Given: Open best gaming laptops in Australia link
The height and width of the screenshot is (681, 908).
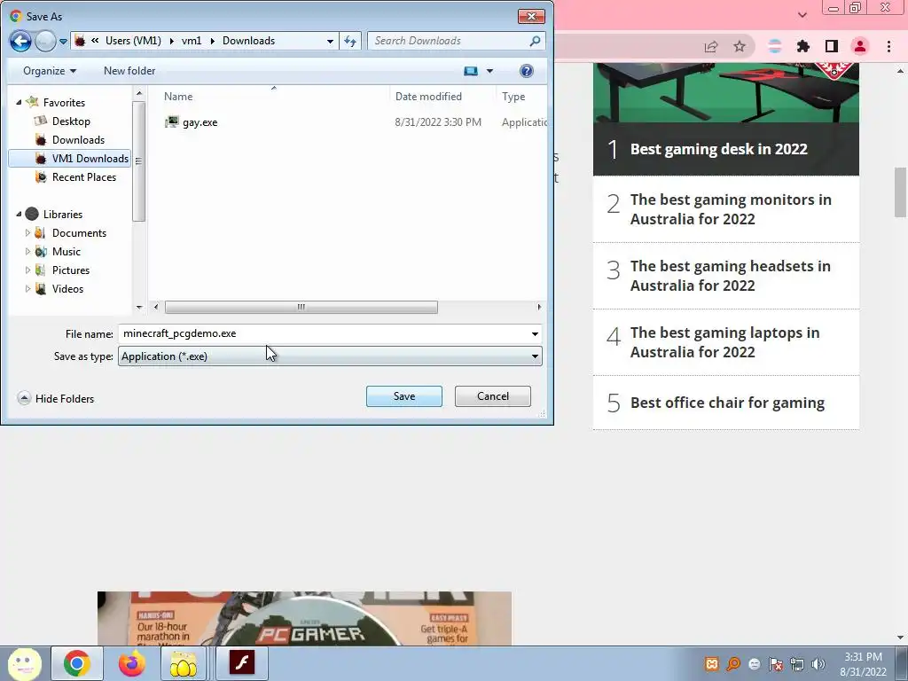Looking at the screenshot, I should 725,342.
